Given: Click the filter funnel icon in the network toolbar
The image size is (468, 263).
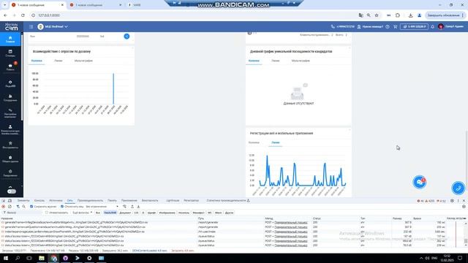Looking at the screenshot, I should pos(18,206).
